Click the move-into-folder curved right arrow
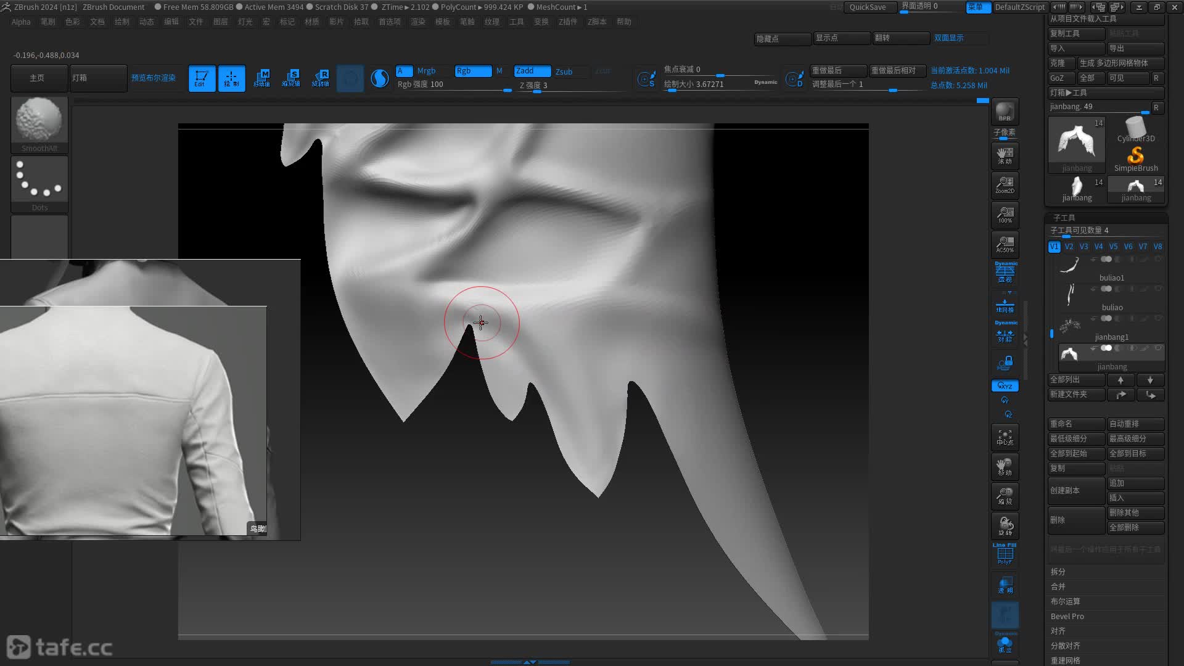This screenshot has height=666, width=1184. pyautogui.click(x=1120, y=395)
